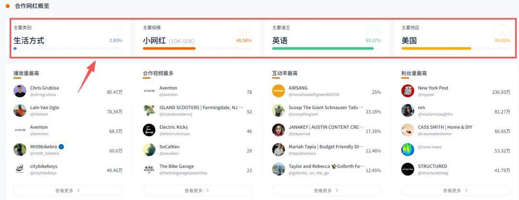Viewport: 519px width, 200px height.
Task: Click View More under the highest-engagement list
Action: pyautogui.click(x=326, y=190)
